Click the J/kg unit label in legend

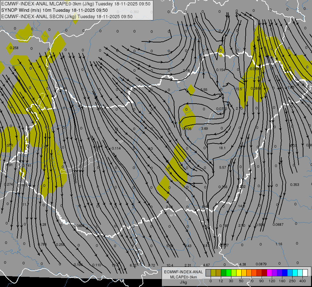tap(183, 282)
